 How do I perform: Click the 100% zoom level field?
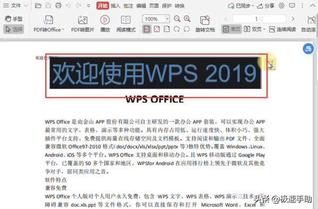154,19
